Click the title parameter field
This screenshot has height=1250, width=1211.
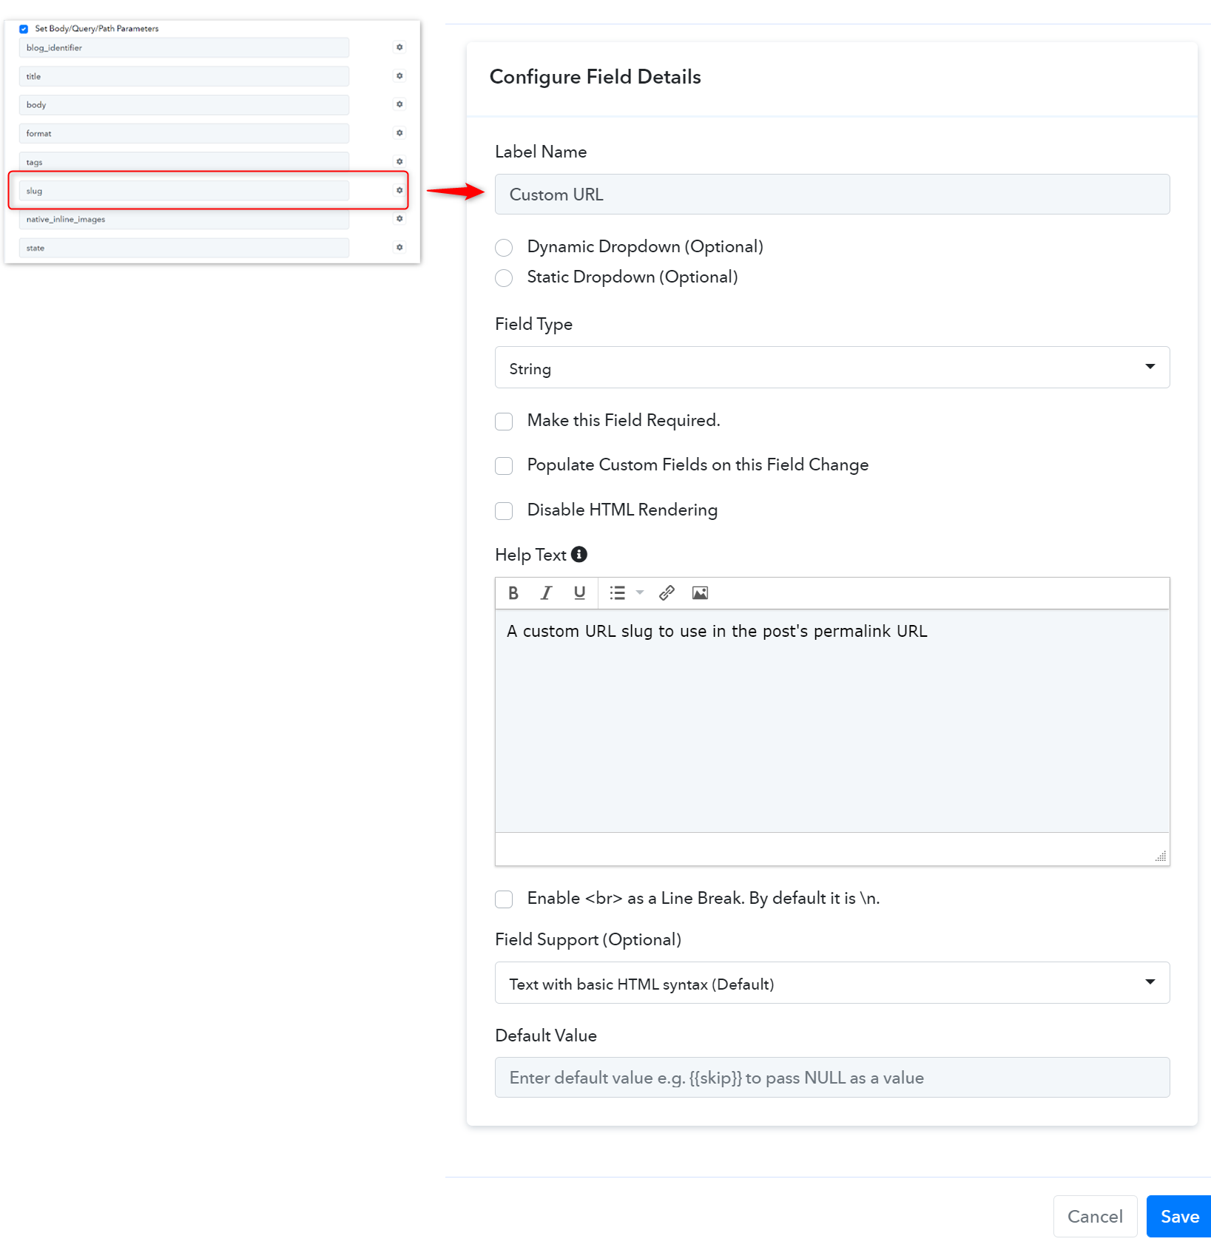(184, 76)
